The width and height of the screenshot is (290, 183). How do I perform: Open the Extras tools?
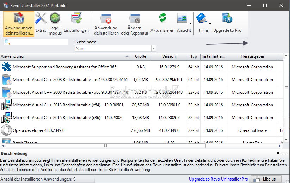click(x=41, y=22)
